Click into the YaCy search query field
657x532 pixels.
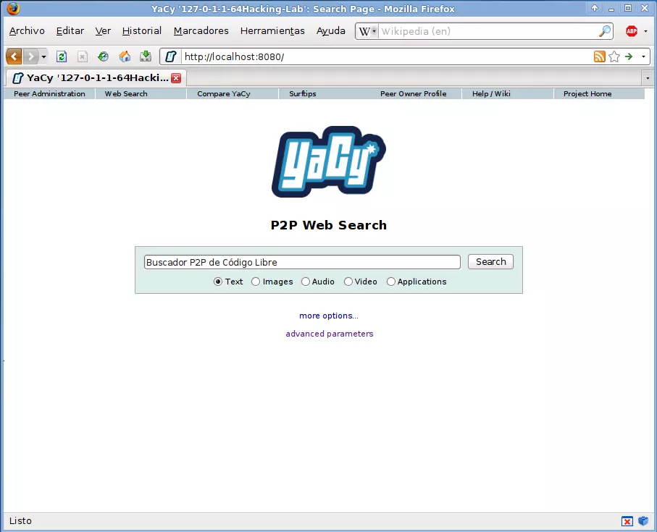point(302,262)
